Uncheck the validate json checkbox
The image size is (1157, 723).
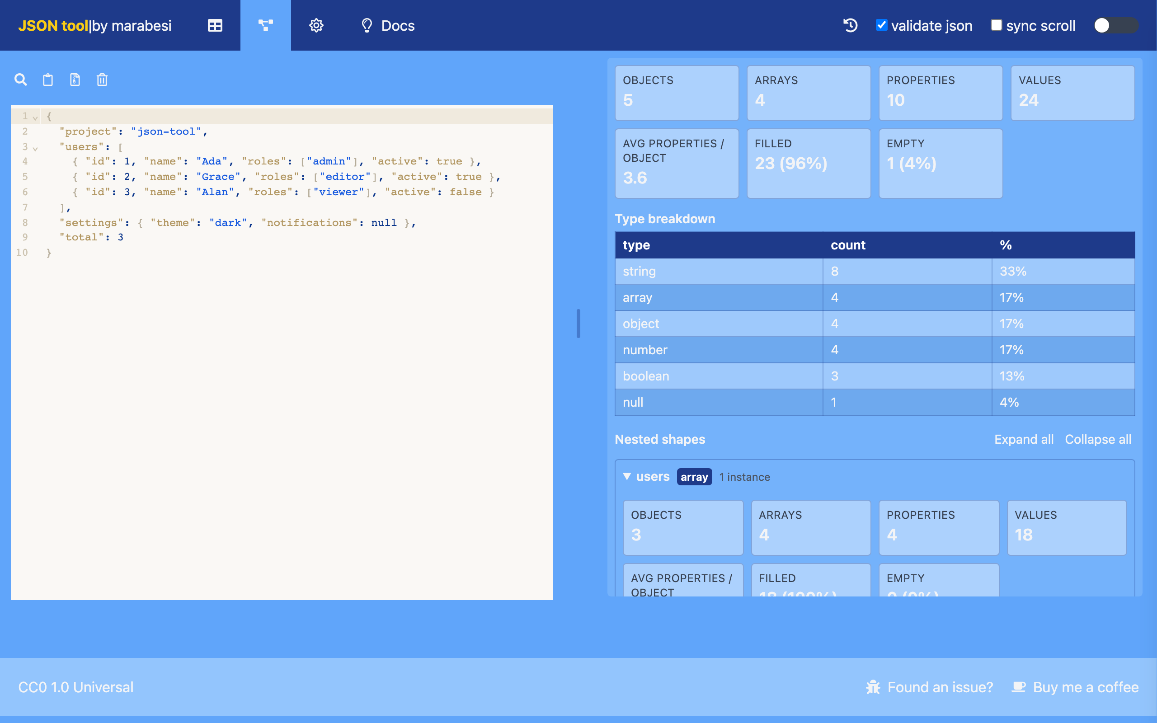[881, 25]
